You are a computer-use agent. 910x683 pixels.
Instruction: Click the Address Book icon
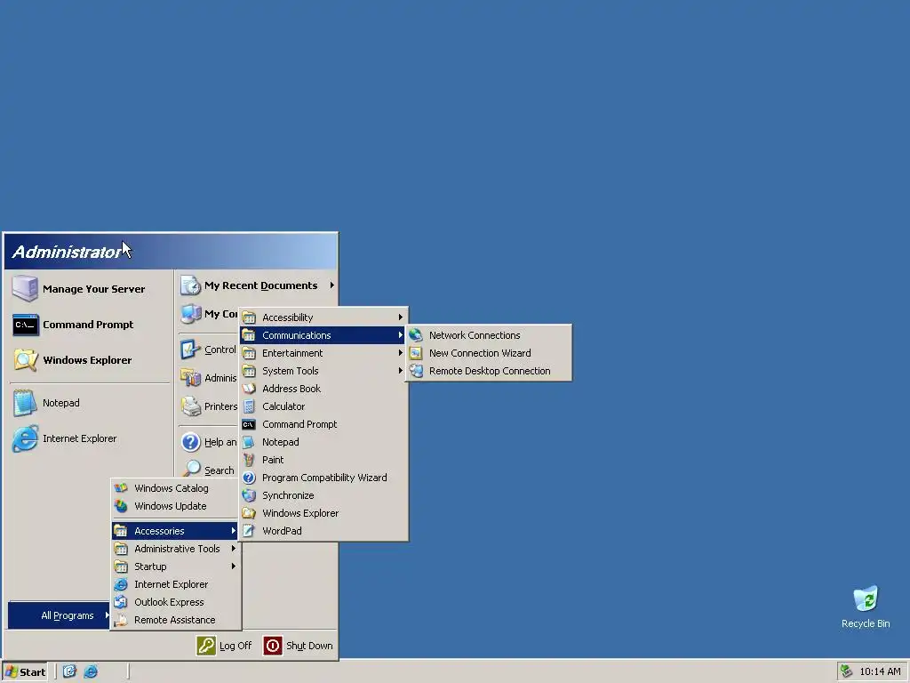point(249,389)
